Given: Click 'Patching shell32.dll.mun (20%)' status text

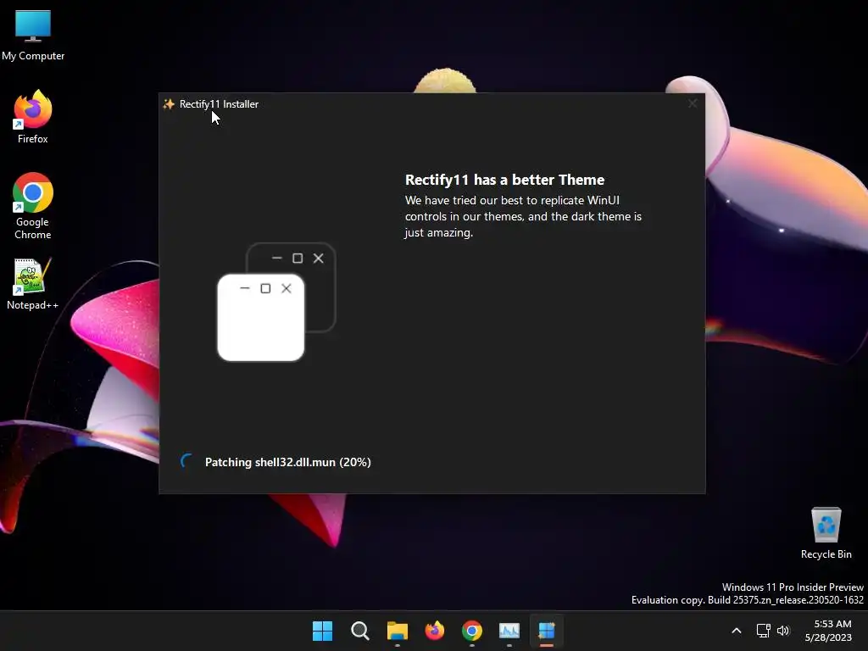Looking at the screenshot, I should [288, 462].
